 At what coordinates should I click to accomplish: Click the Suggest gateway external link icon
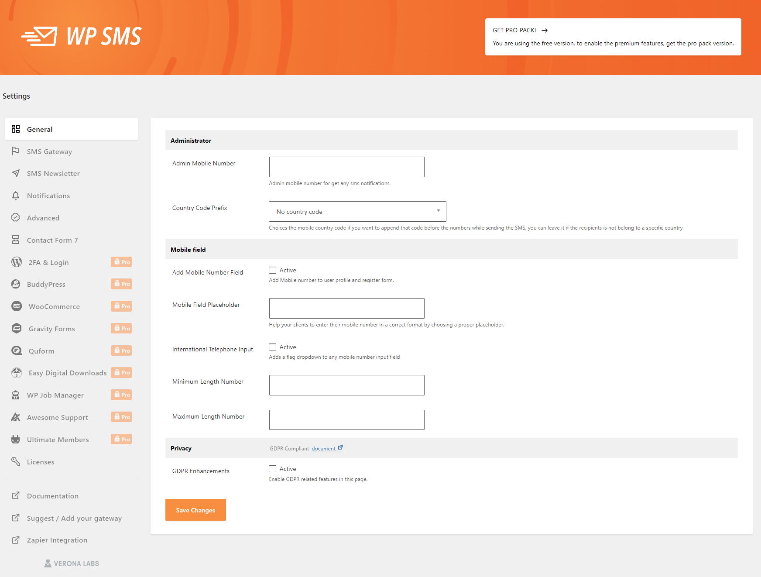point(16,518)
